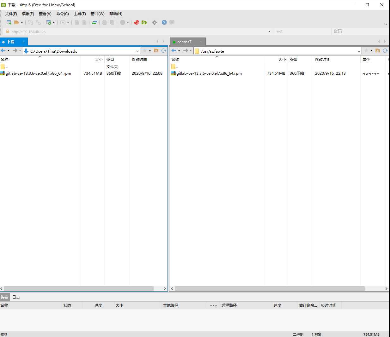The height and width of the screenshot is (337, 390).
Task: Click local pane favorites star icon
Action: tap(145, 50)
